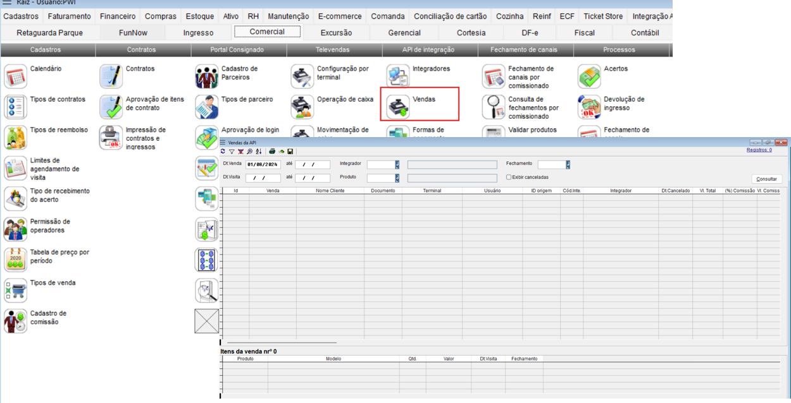Open Cadastro de Parceiros icon

coord(207,76)
